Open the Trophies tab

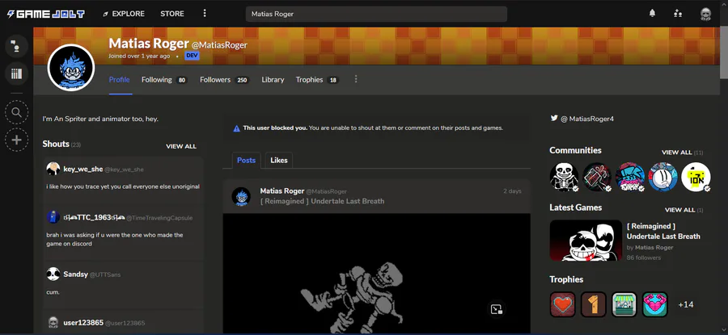point(317,80)
